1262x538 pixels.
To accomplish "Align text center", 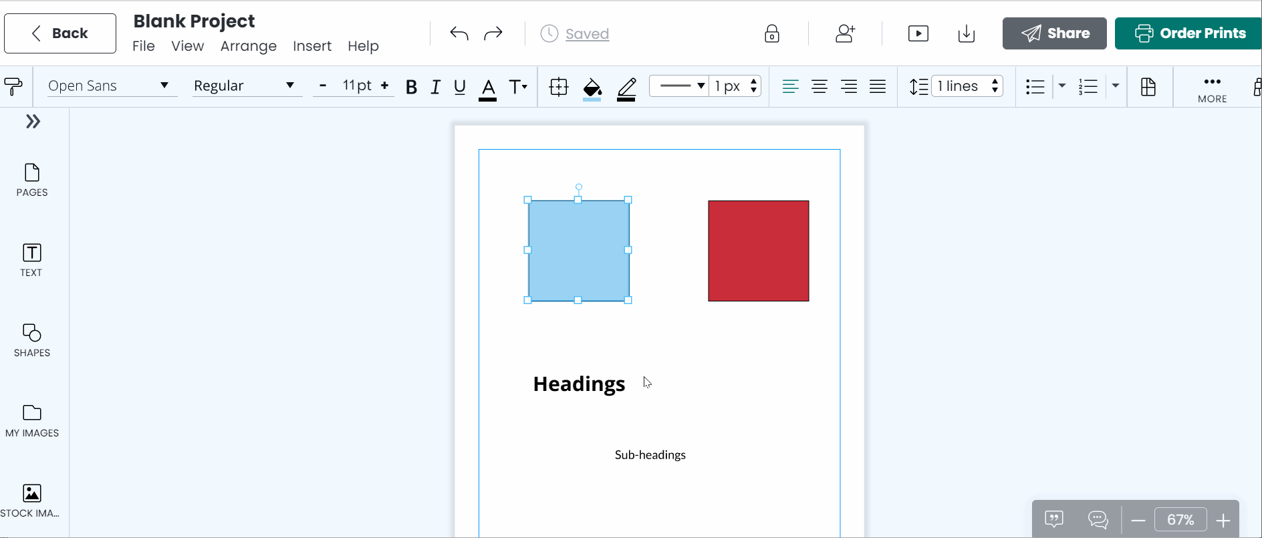I will 819,87.
